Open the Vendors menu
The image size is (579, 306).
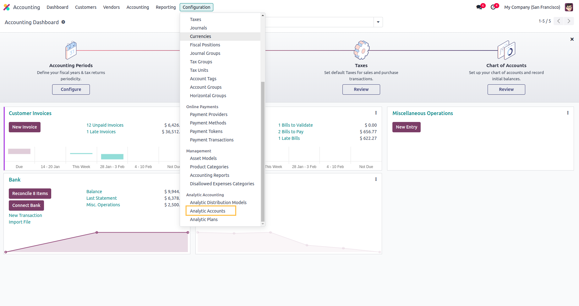[x=112, y=7]
